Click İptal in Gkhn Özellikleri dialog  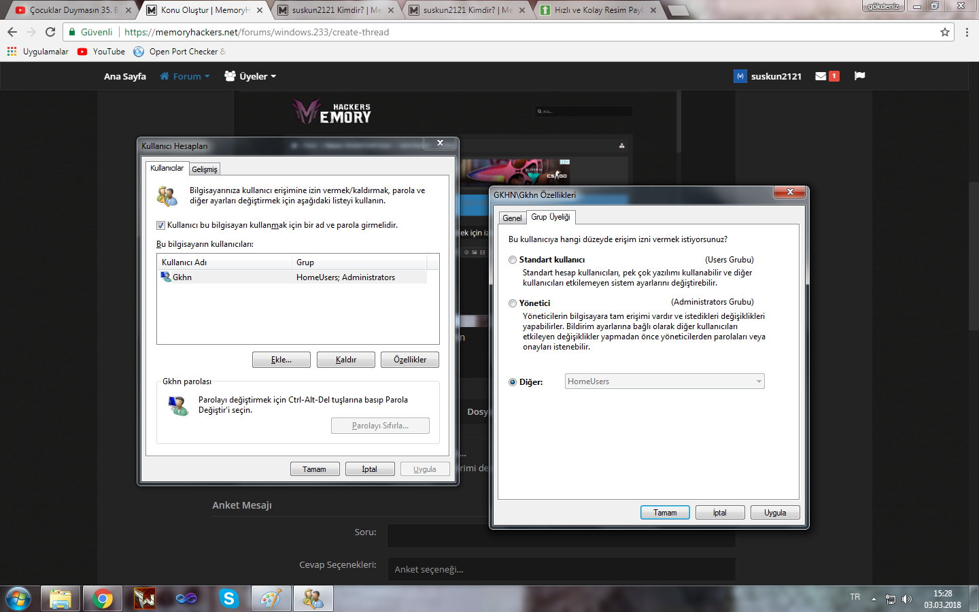720,513
